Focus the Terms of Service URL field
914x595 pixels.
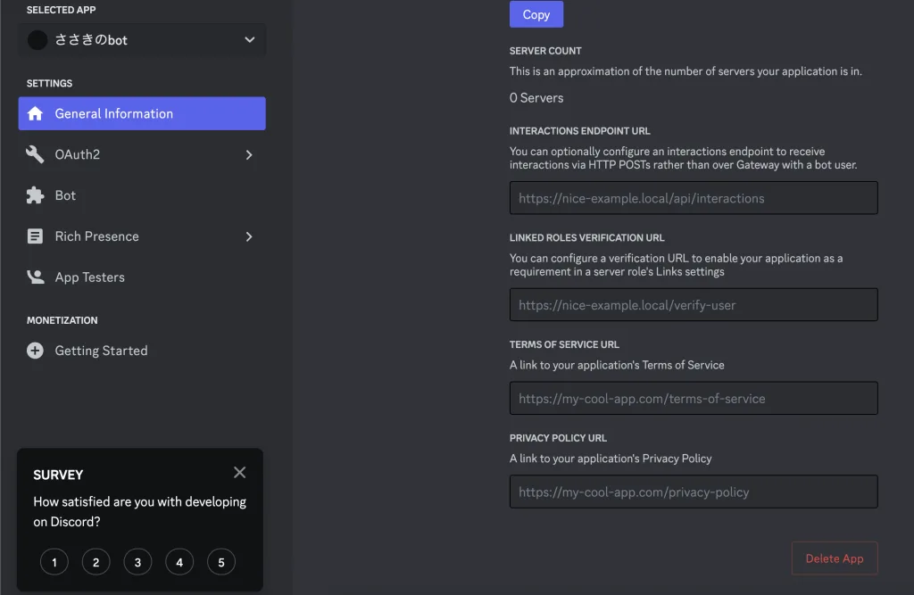[x=694, y=399]
